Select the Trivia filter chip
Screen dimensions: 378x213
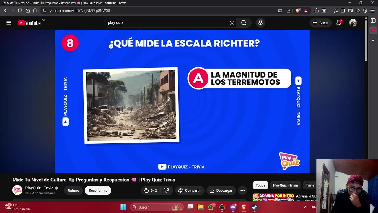click(x=310, y=185)
